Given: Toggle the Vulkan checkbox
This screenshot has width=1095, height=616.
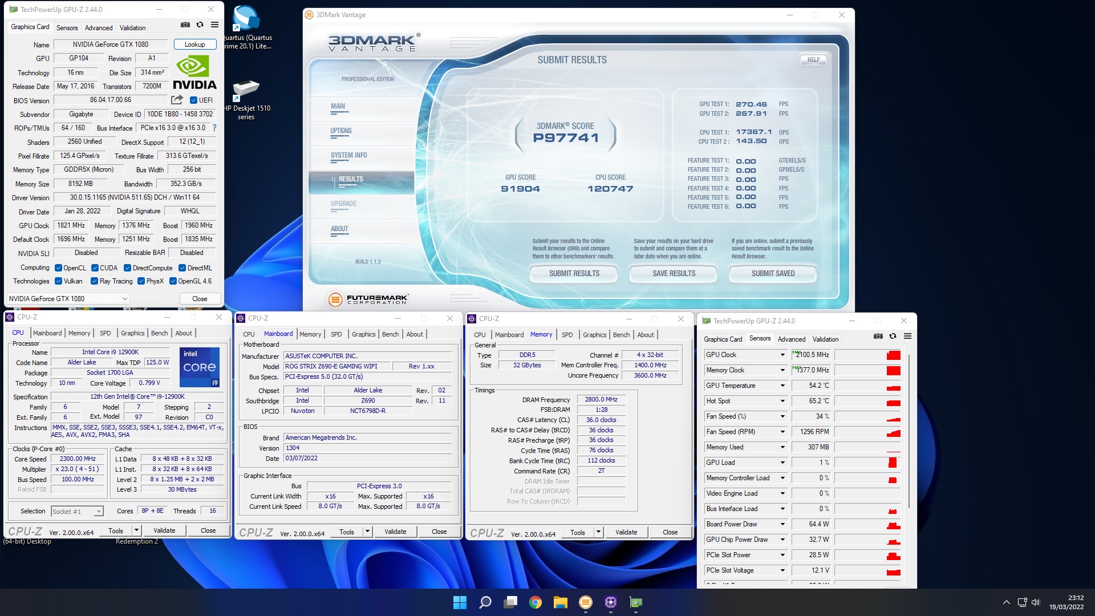Looking at the screenshot, I should [x=58, y=281].
